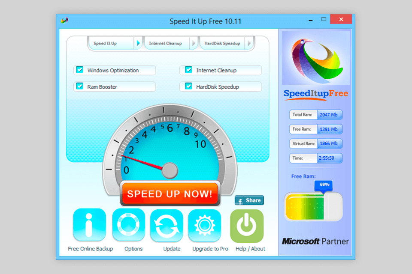This screenshot has height=274, width=412.
Task: Click the Upgrade to Pro gear icon
Action: (205, 226)
